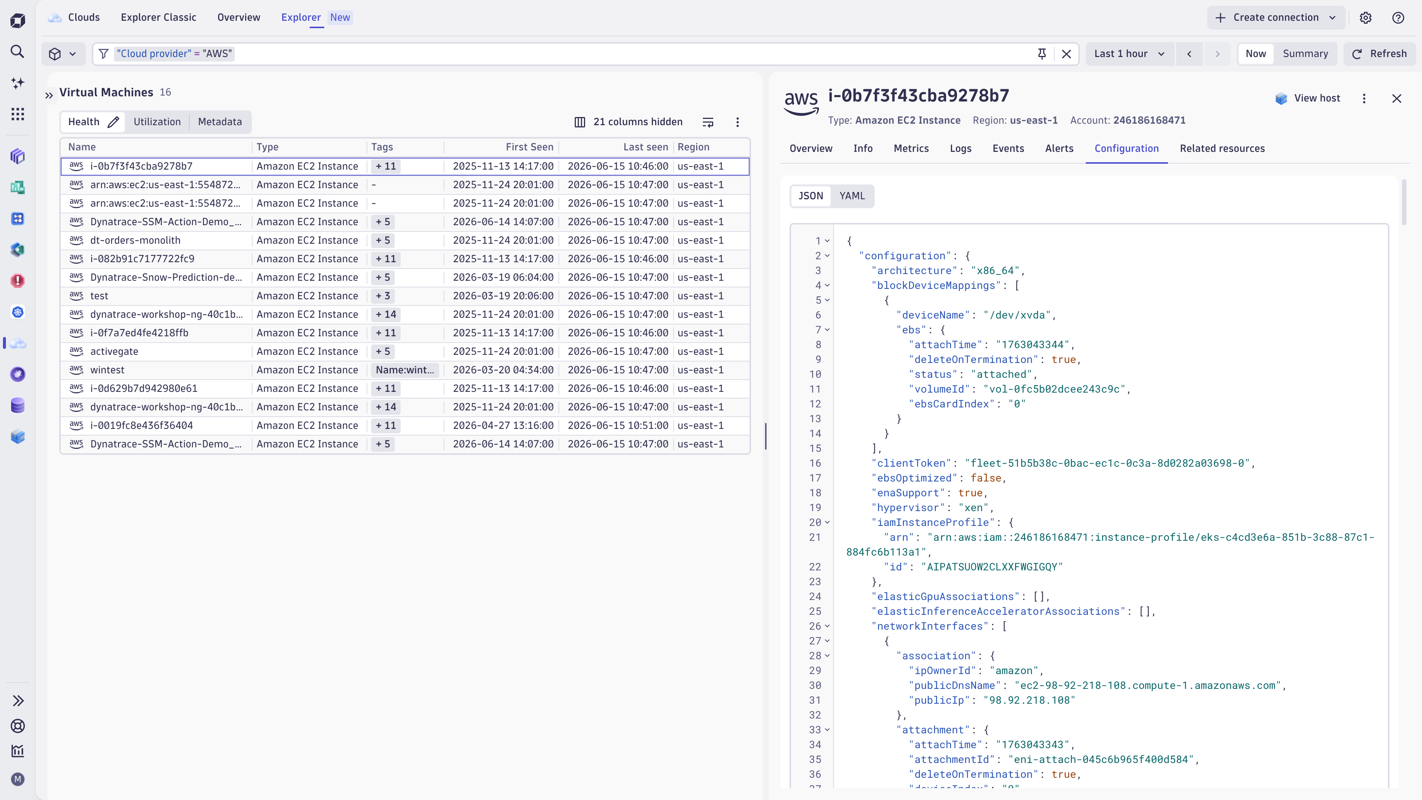Screen dimensions: 1422x800
Task: Switch configuration view to JSON
Action: pos(810,196)
